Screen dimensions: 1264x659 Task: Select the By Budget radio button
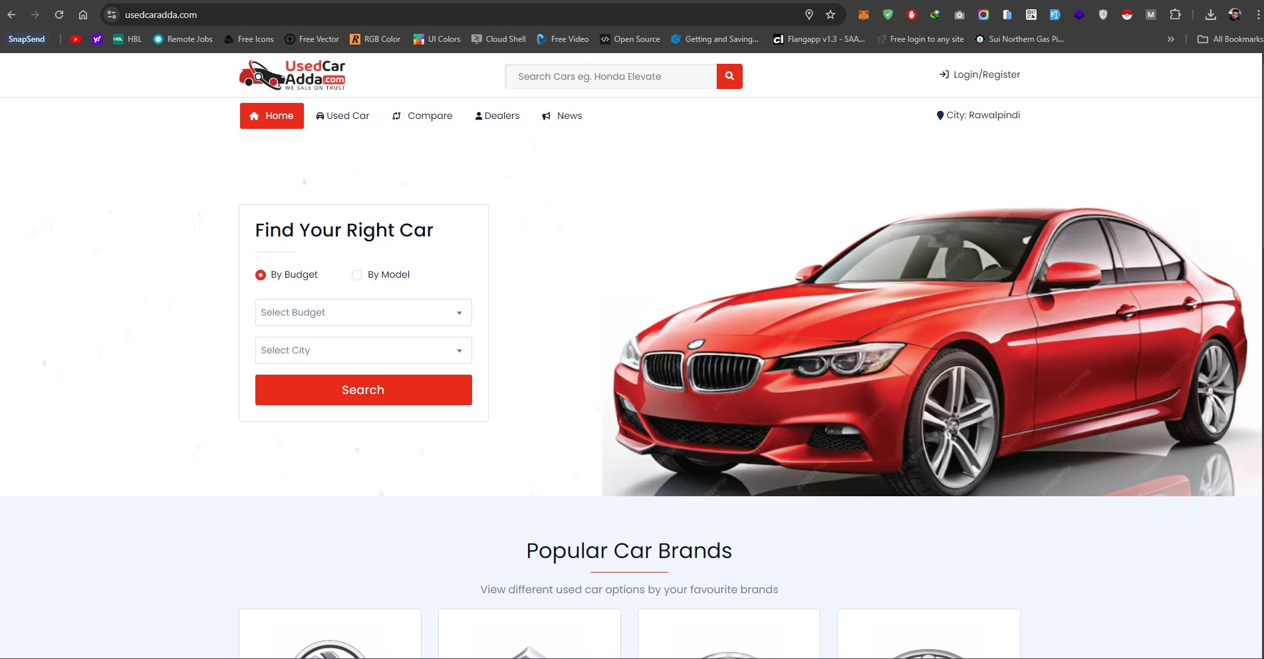261,275
